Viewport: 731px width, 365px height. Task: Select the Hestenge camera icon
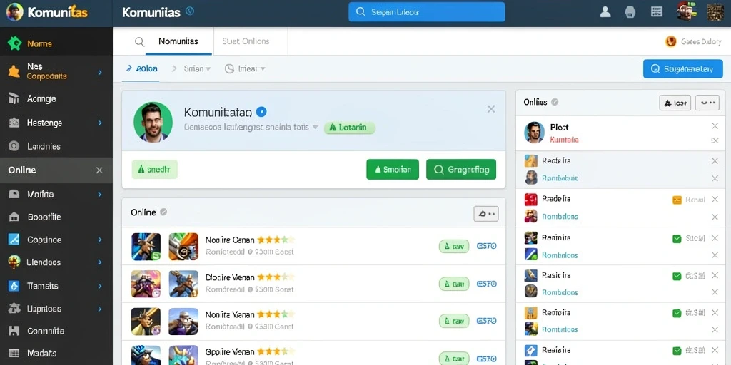(14, 123)
